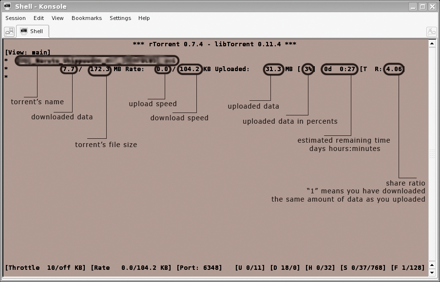Open the Help menu
This screenshot has height=282, width=440.
click(x=144, y=18)
